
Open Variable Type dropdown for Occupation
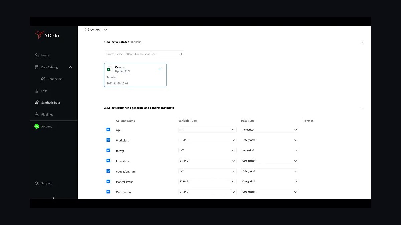(x=208, y=192)
